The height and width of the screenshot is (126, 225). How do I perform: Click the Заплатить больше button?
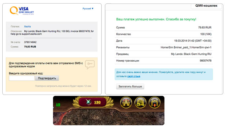click(x=130, y=87)
